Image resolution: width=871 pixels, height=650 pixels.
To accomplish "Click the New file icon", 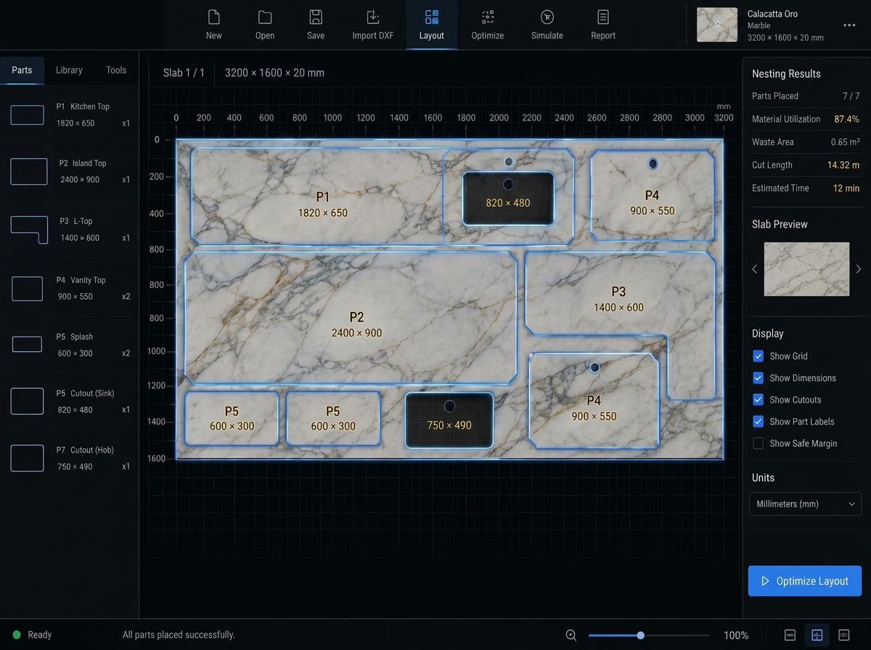I will click(213, 17).
